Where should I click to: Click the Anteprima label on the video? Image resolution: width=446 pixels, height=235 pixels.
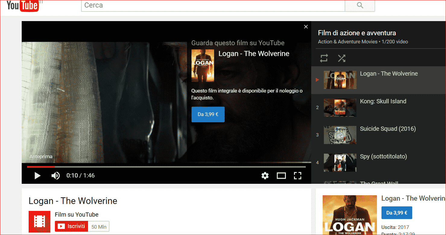click(x=41, y=157)
